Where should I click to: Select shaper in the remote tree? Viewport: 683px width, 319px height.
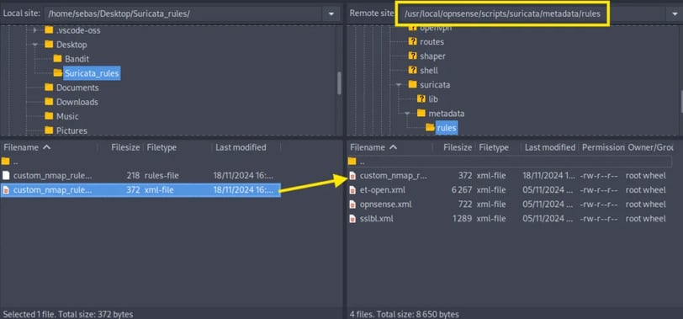pos(432,56)
